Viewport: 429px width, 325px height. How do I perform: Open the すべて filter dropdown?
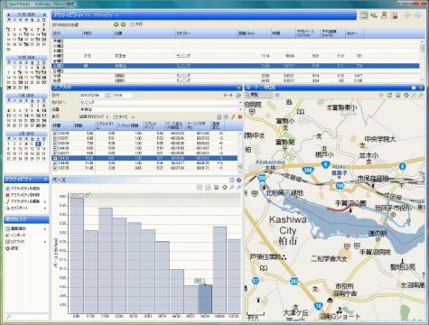124,116
